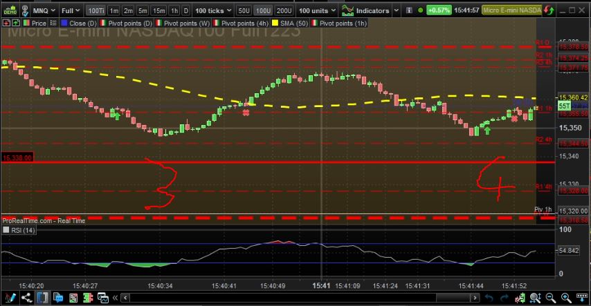The image size is (591, 306).
Task: Select the 50U units button
Action: click(x=244, y=10)
